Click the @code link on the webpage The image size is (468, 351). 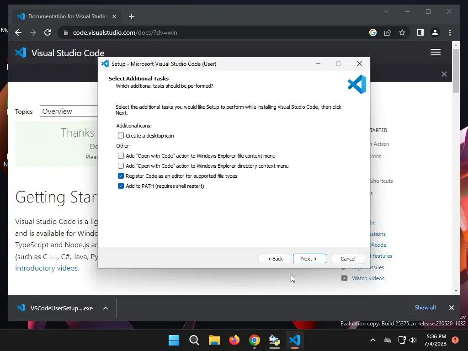pos(378,245)
